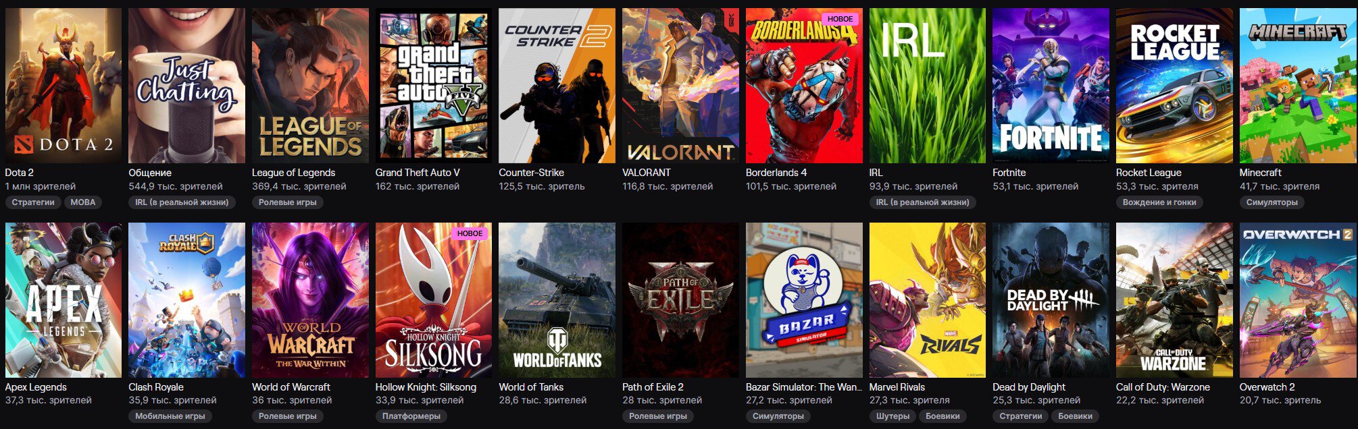The height and width of the screenshot is (429, 1358).
Task: Click the VALORANT title text
Action: click(x=647, y=173)
